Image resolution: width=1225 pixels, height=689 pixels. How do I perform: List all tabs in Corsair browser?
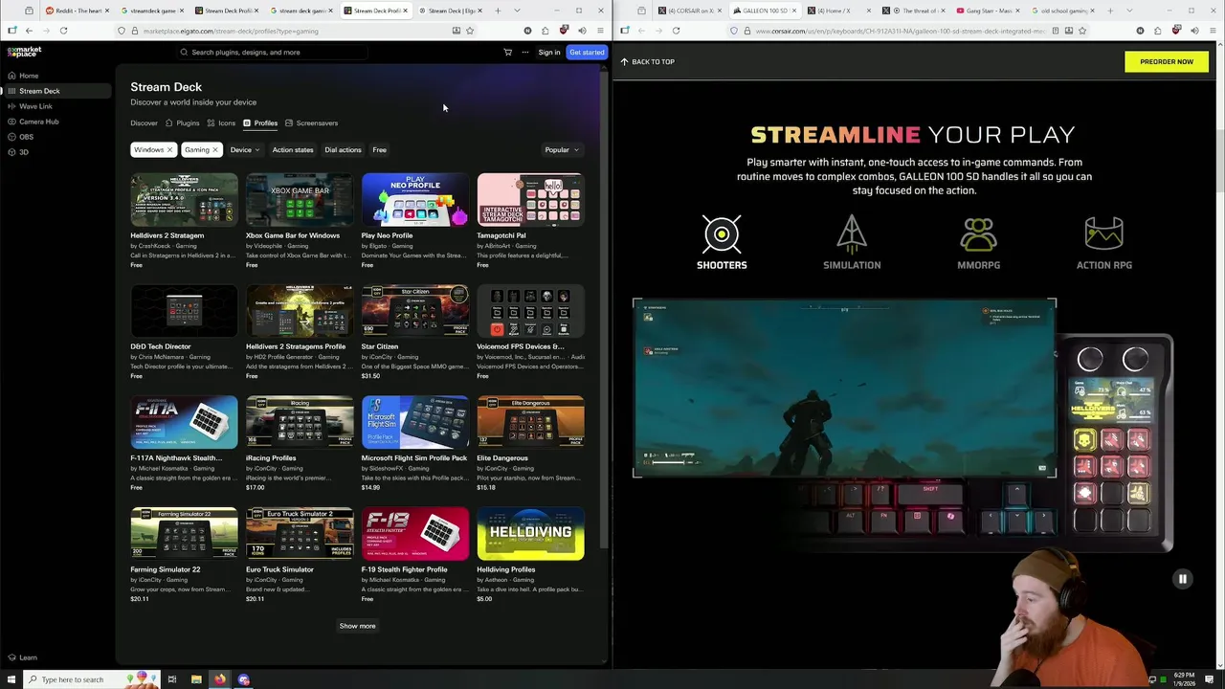[x=1129, y=11]
